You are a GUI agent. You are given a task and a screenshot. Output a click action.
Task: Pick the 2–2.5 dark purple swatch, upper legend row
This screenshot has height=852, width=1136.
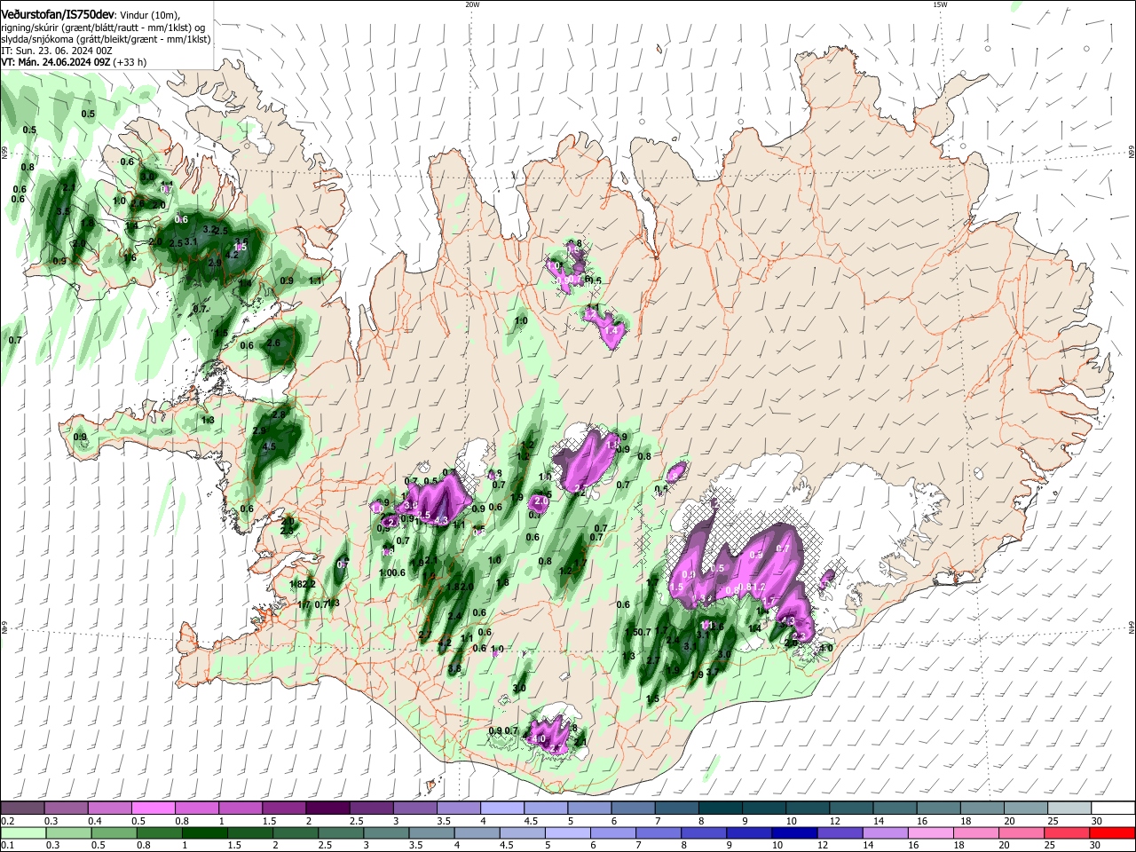[327, 808]
